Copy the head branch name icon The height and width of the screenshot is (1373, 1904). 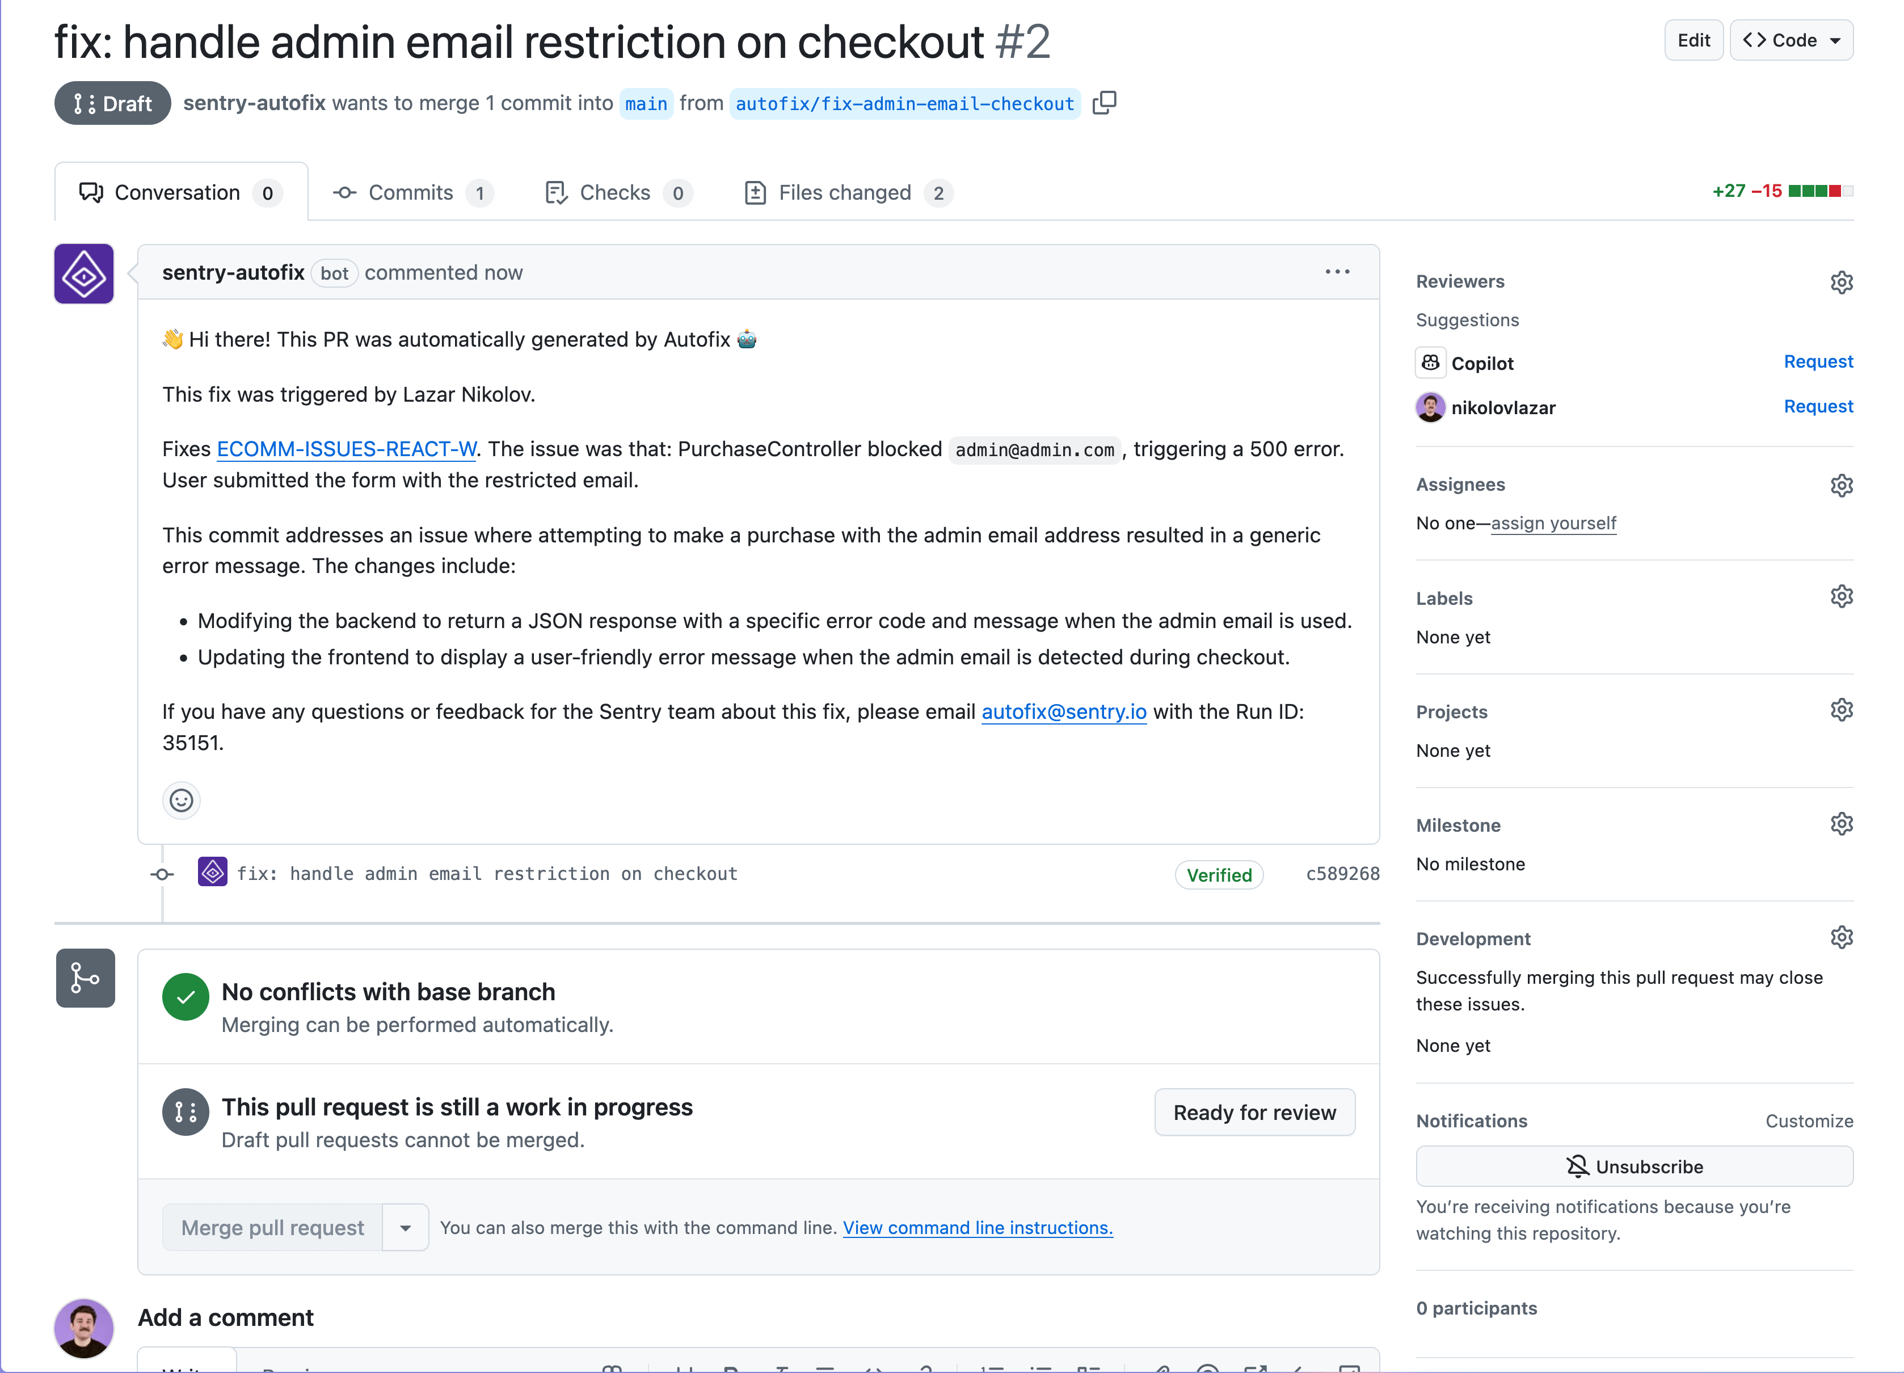(x=1104, y=103)
